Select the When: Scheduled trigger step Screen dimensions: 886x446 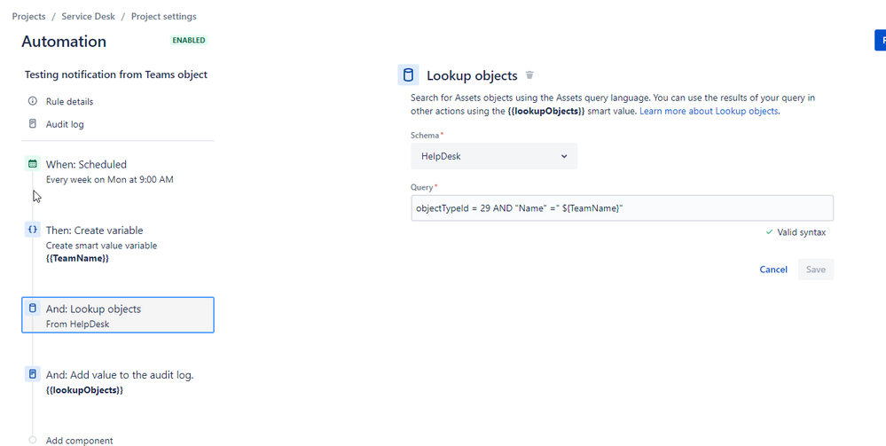(118, 171)
